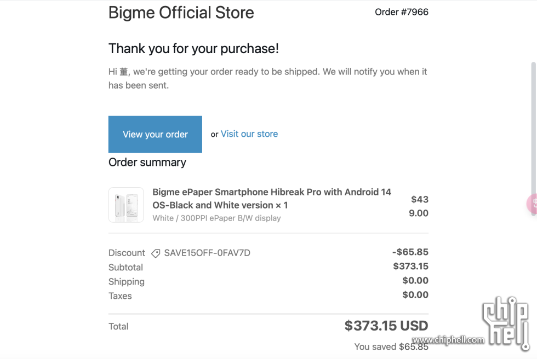
Task: Click the Chiphell logo watermark
Action: click(506, 323)
